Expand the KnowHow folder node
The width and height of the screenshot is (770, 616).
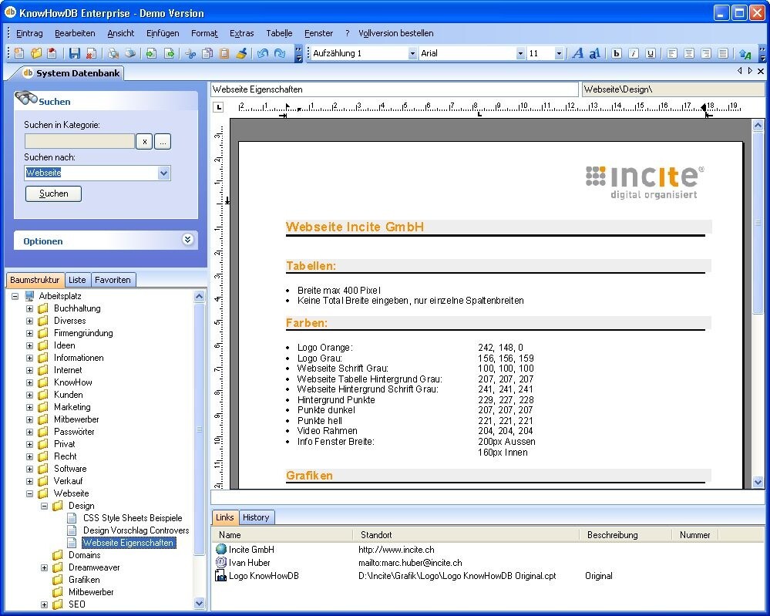(29, 382)
